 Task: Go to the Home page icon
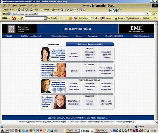click(27, 10)
